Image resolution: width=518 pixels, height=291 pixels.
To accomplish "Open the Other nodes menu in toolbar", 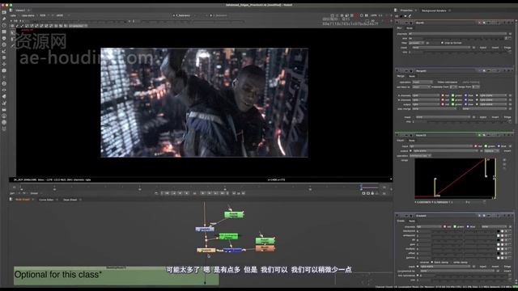I will click(4, 109).
